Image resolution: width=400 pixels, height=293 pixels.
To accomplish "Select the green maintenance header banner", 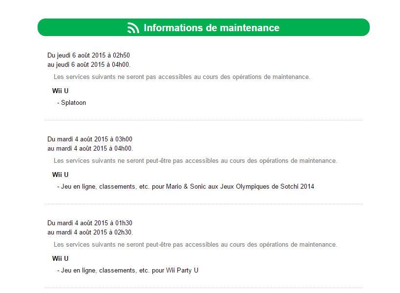I will [204, 27].
